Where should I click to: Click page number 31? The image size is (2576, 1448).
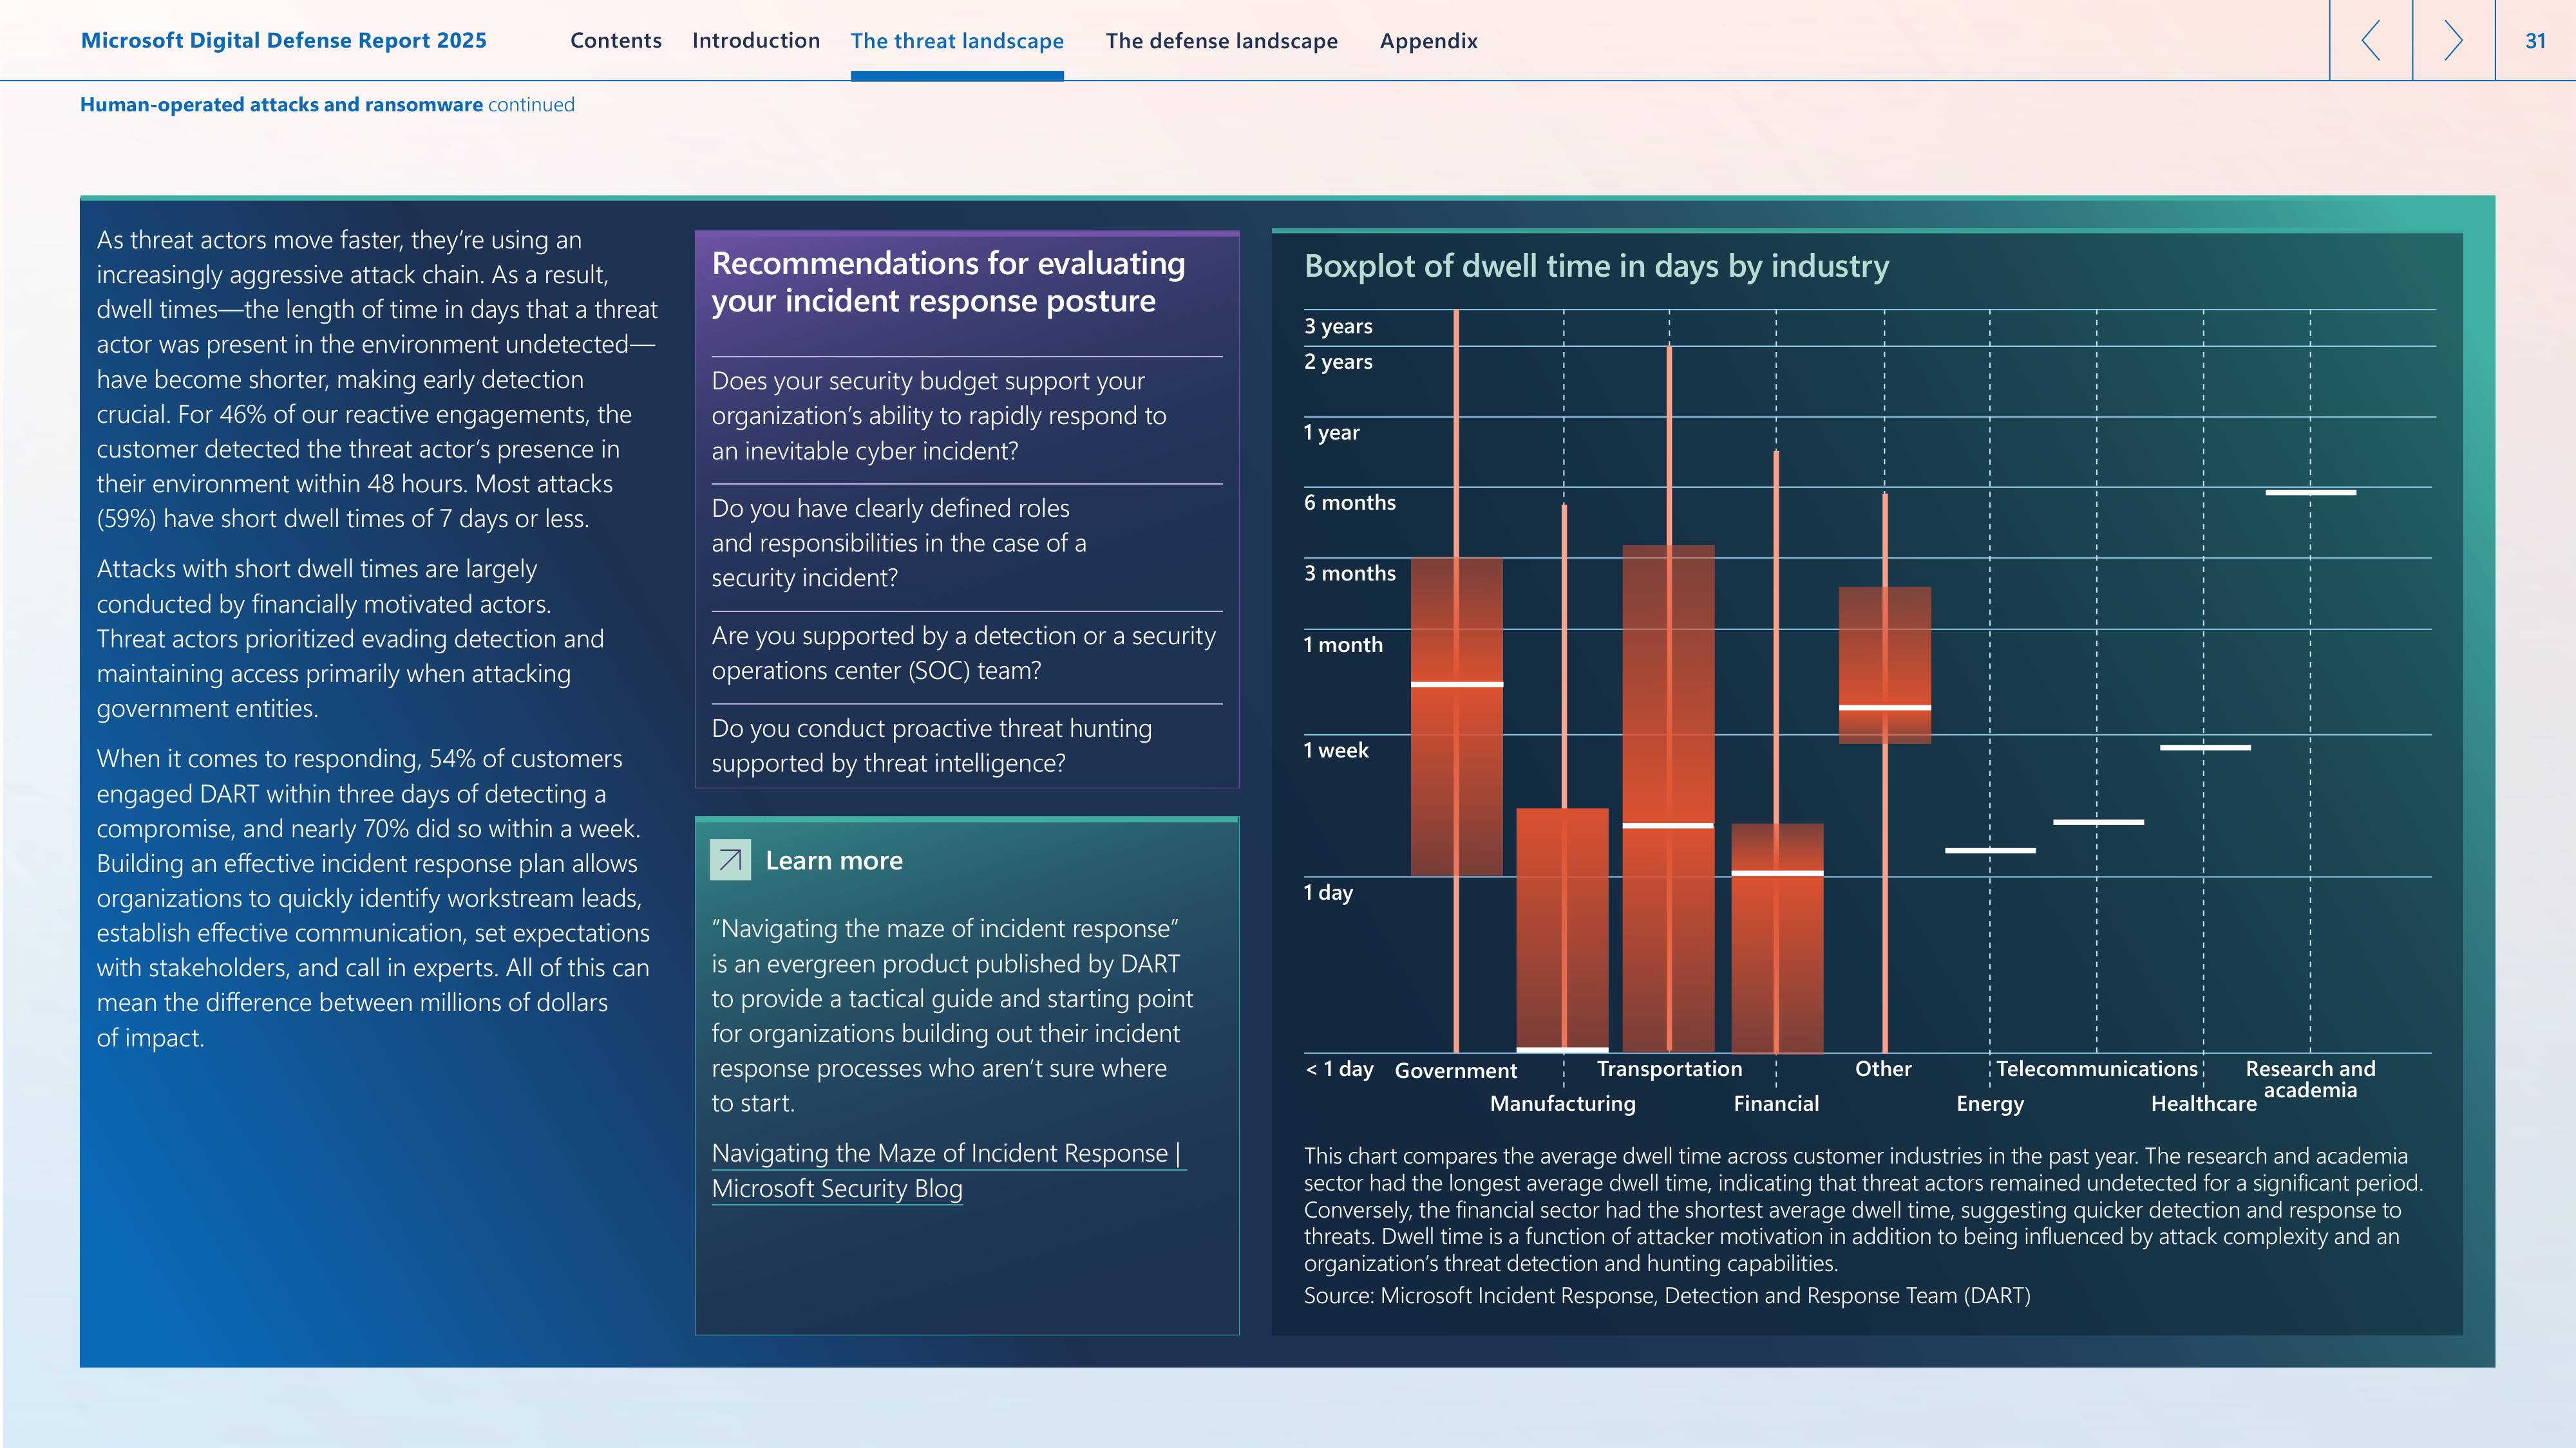(2535, 41)
